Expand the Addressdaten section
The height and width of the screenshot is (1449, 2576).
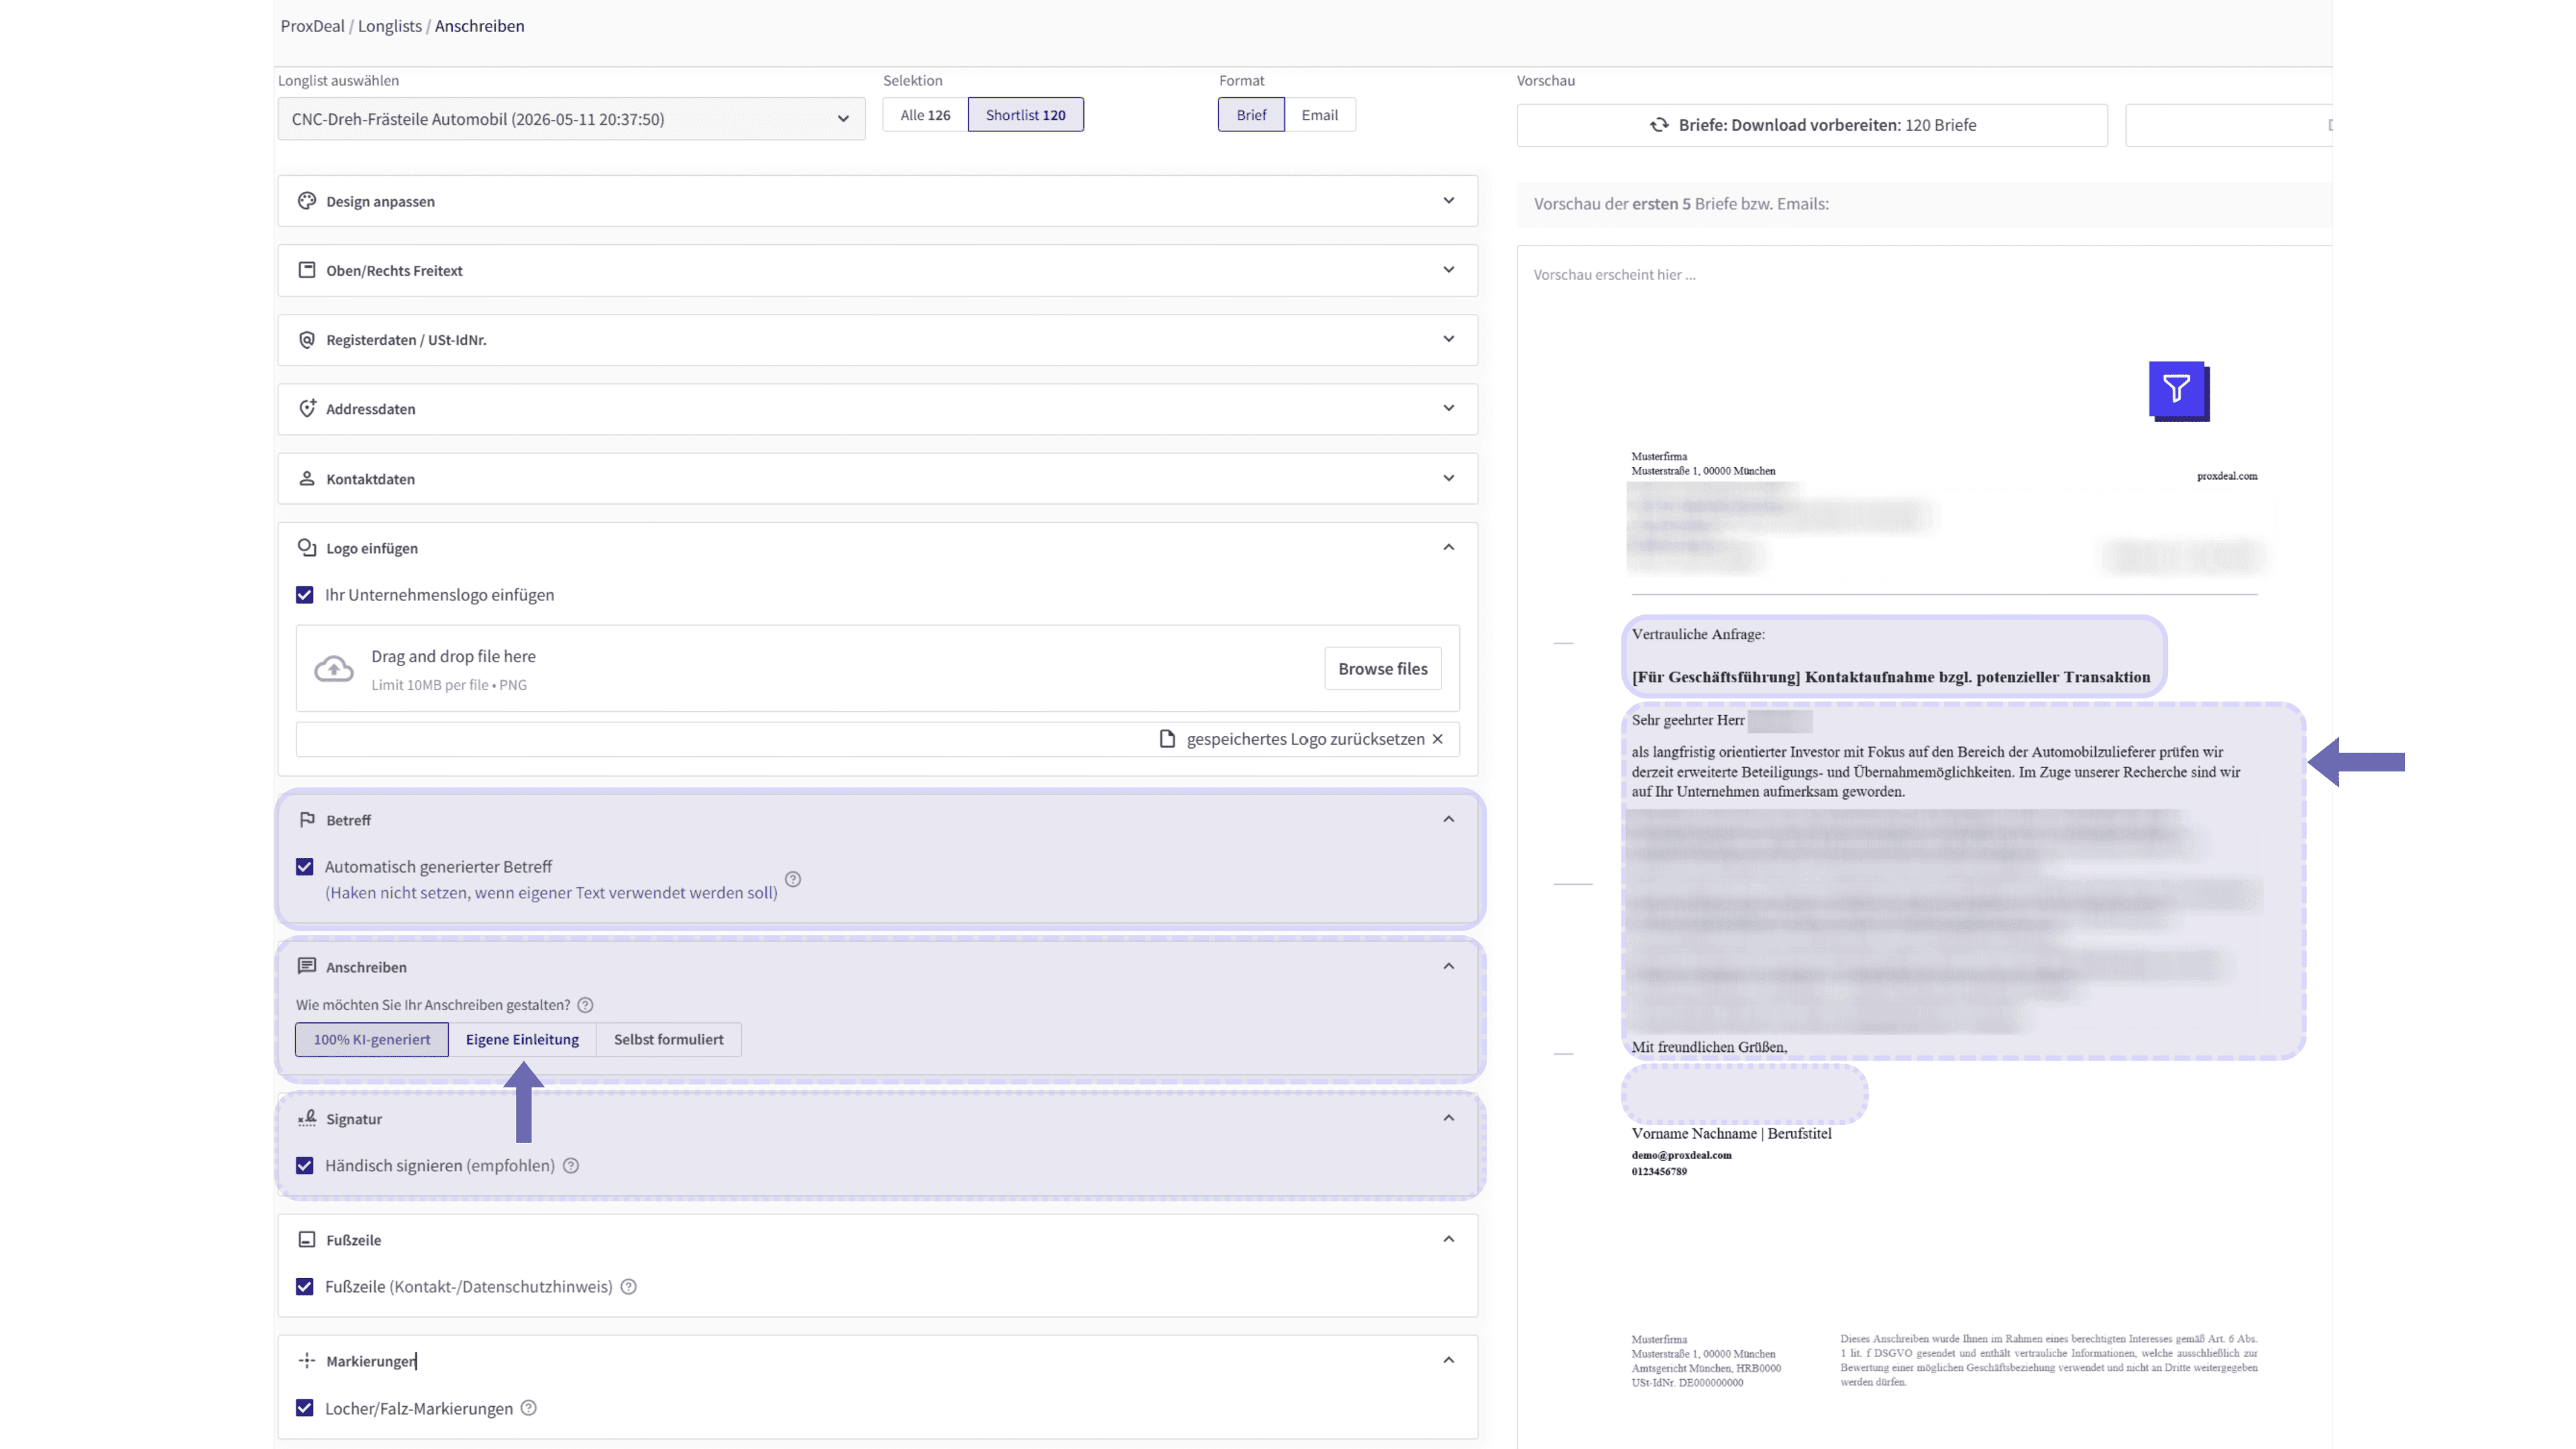point(1448,408)
